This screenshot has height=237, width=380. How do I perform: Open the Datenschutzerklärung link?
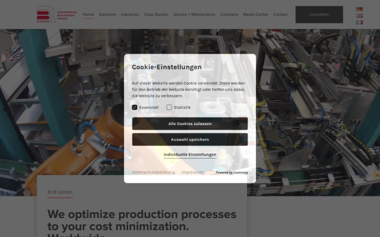(153, 172)
